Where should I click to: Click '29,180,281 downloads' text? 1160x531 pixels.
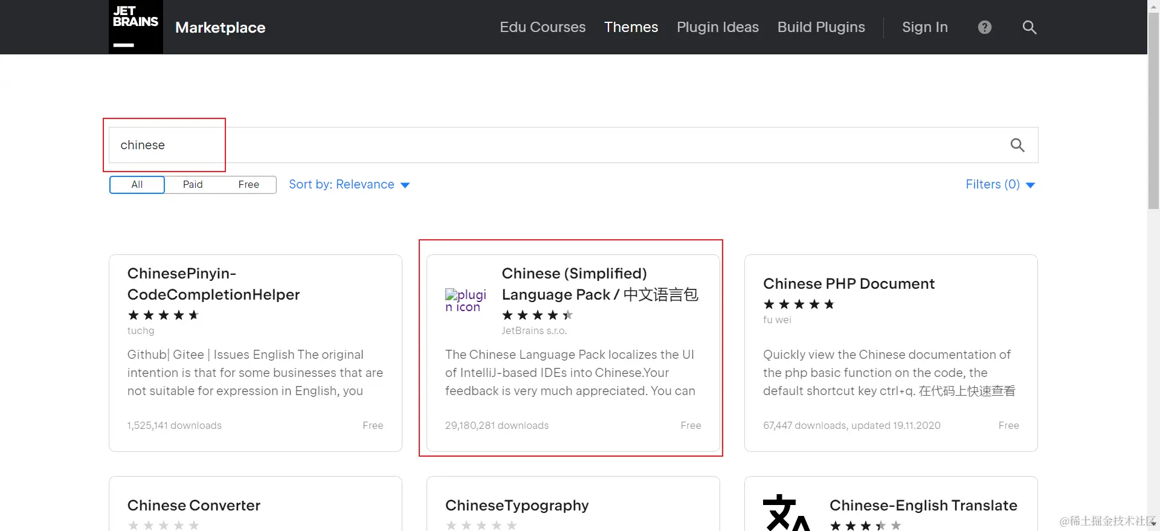pyautogui.click(x=497, y=425)
